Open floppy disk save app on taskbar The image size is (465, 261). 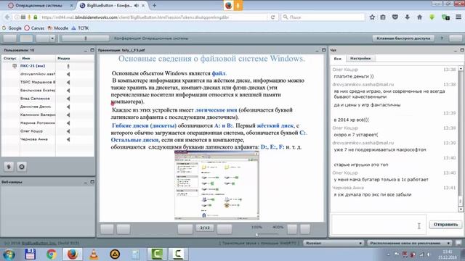[31, 254]
